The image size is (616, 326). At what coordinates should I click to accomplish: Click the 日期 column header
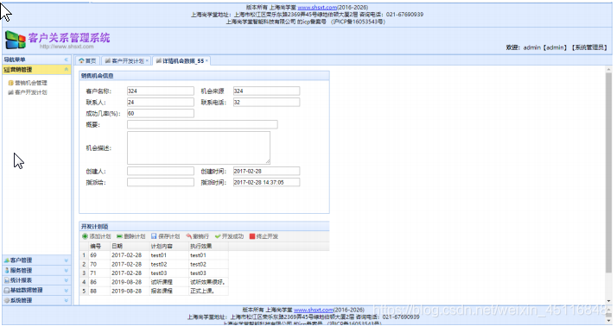130,246
